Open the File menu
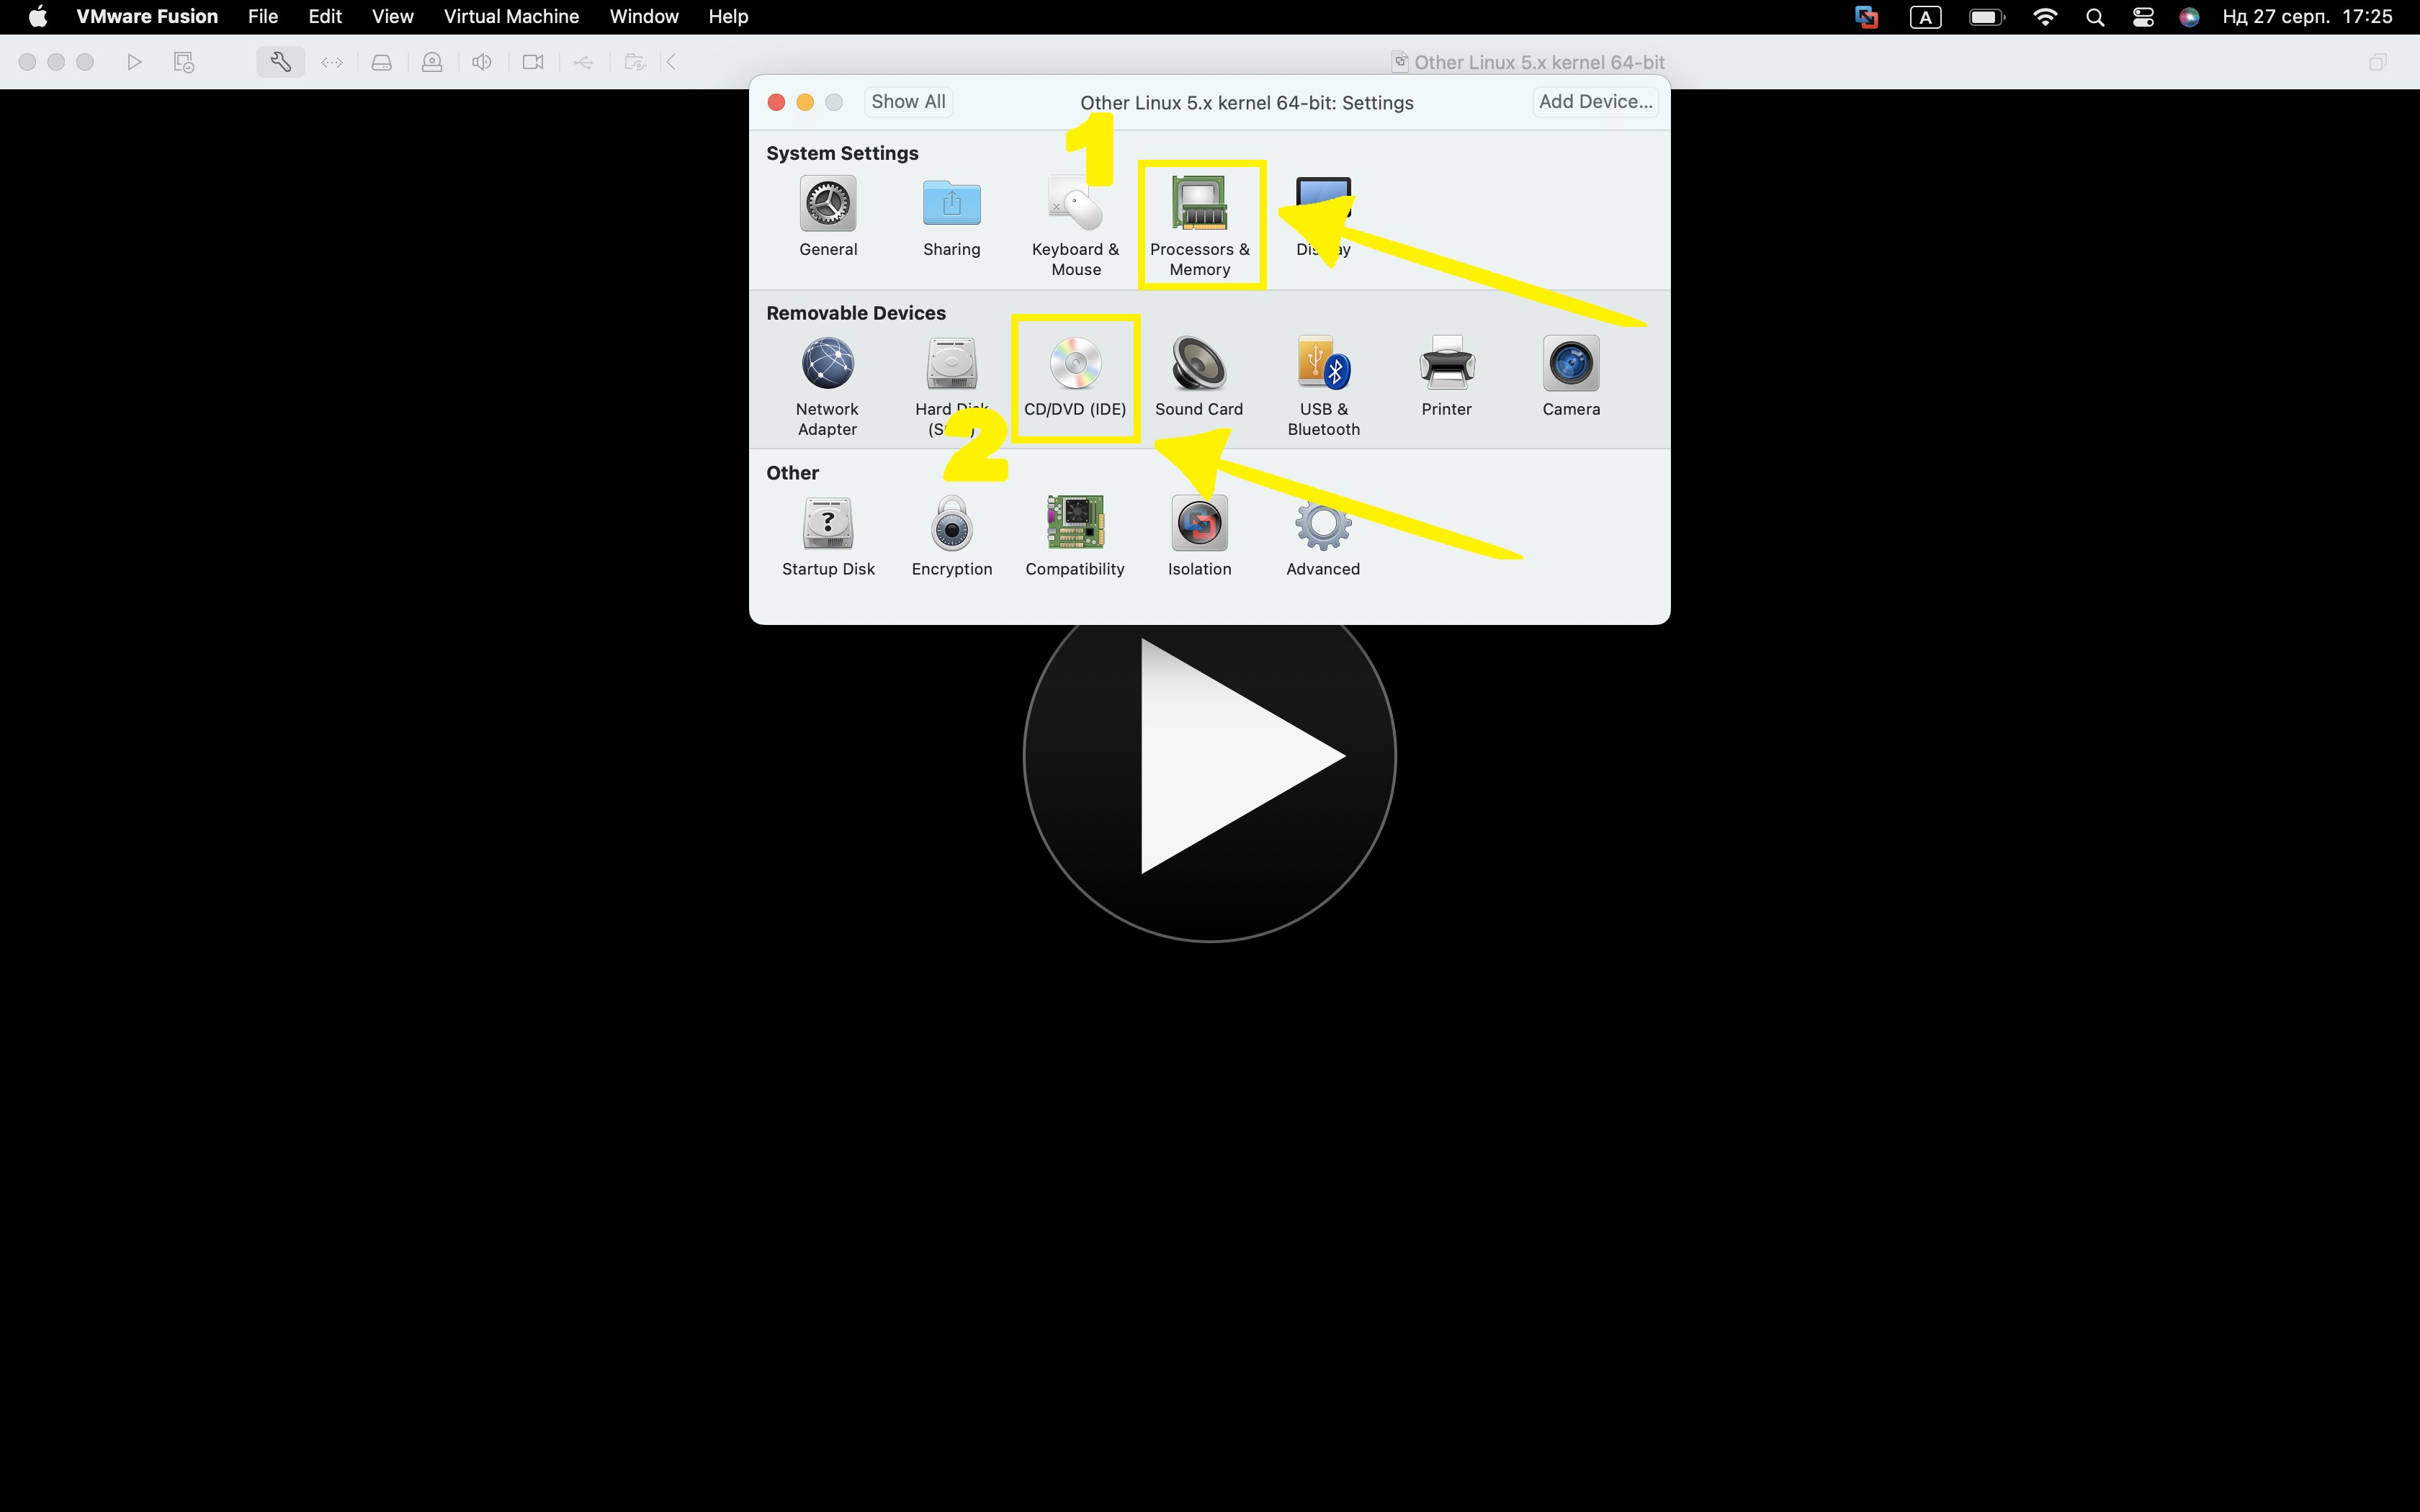This screenshot has width=2420, height=1512. (x=263, y=16)
